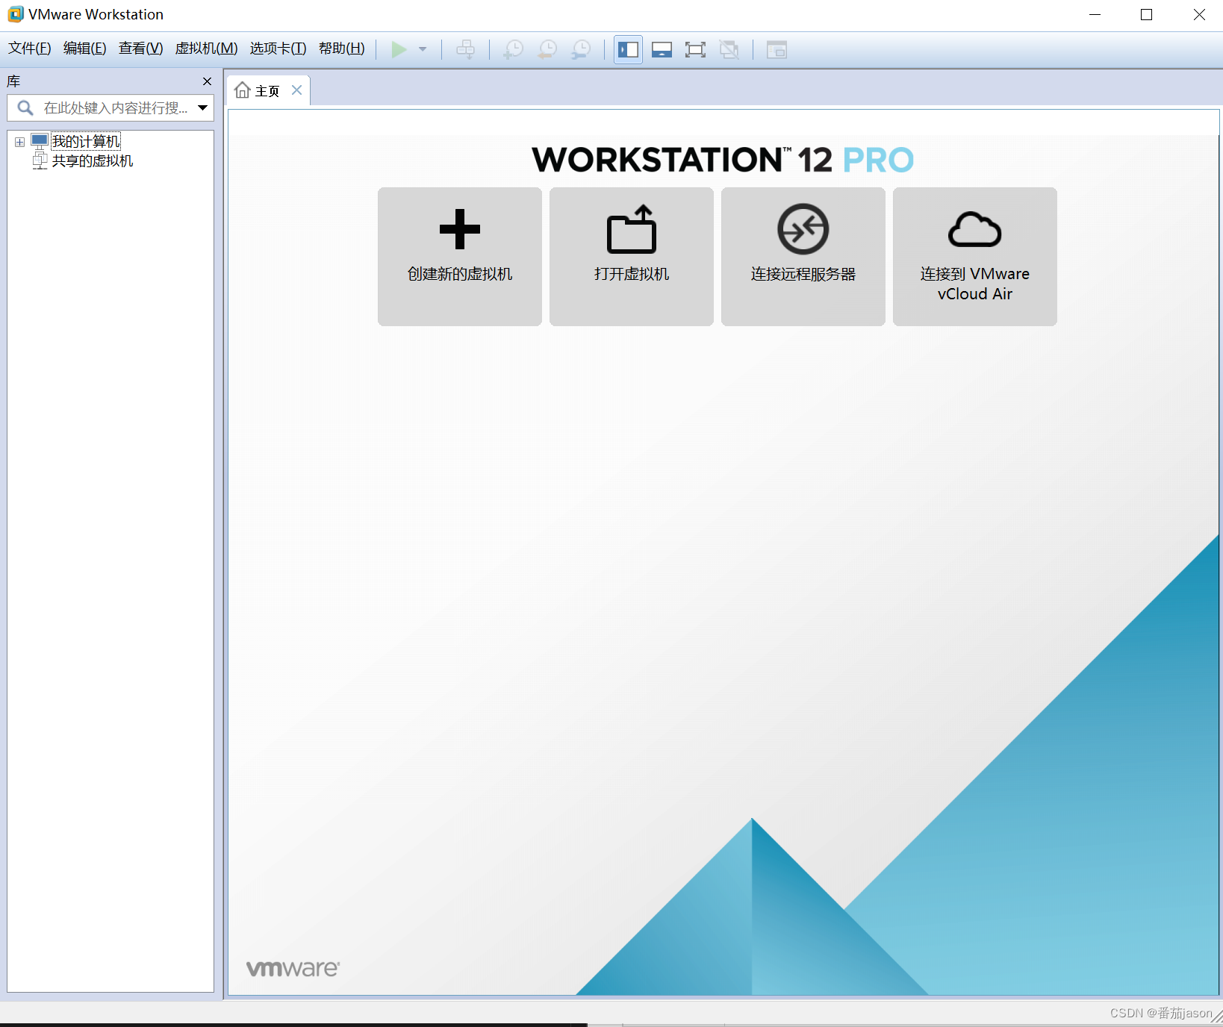Open the 选项卡(T) menu
Screen dimensions: 1223x1027
(278, 49)
